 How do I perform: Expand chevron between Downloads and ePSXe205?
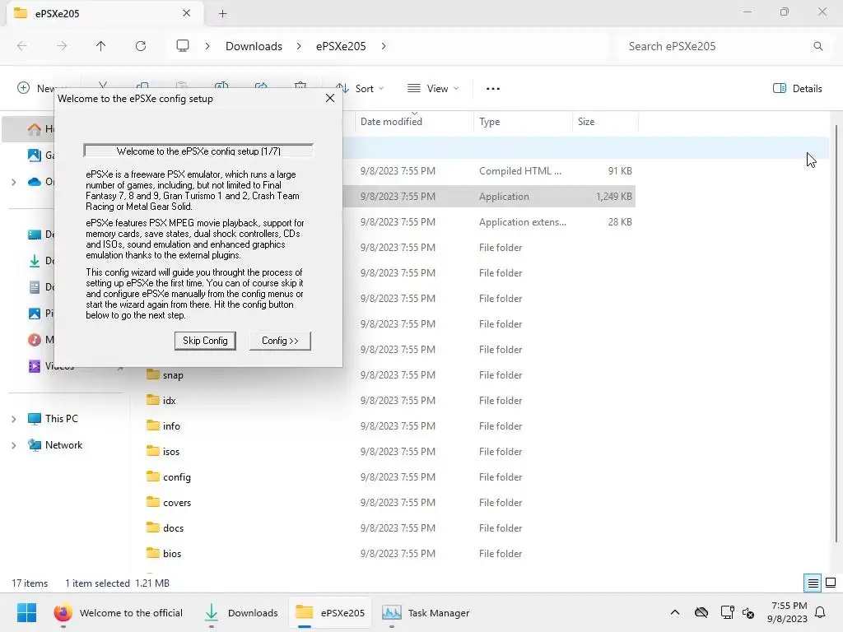pos(299,46)
